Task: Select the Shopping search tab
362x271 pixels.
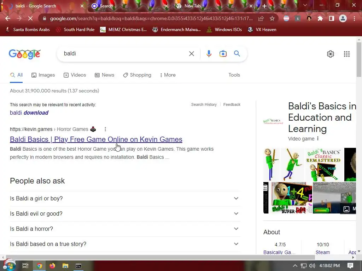Action: 137,75
